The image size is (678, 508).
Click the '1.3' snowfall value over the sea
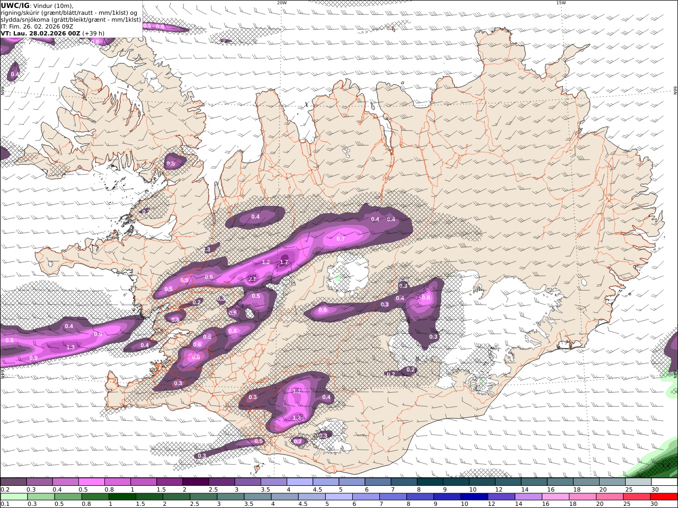click(70, 347)
